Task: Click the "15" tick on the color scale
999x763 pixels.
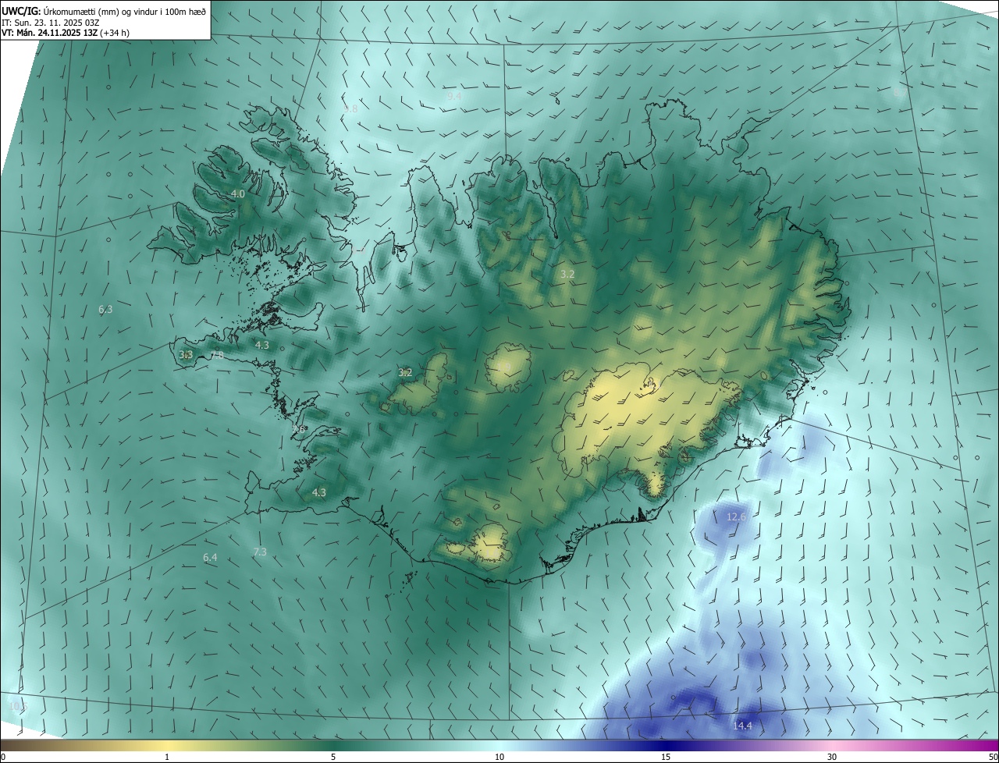Action: coord(666,758)
